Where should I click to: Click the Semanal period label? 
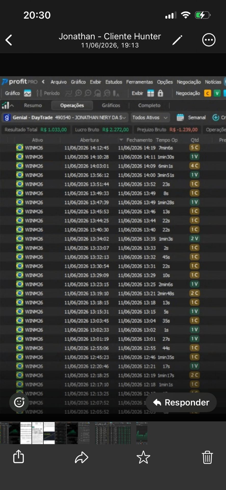[x=197, y=117]
